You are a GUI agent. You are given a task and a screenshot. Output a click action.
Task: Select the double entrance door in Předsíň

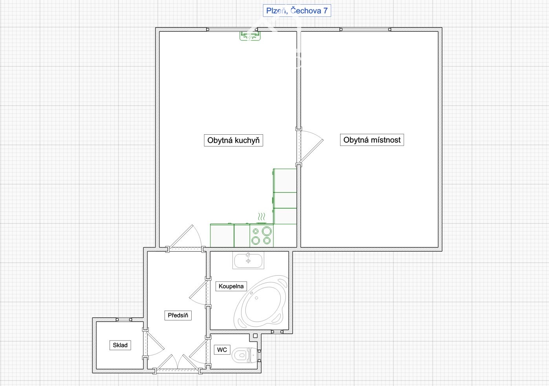(x=178, y=363)
